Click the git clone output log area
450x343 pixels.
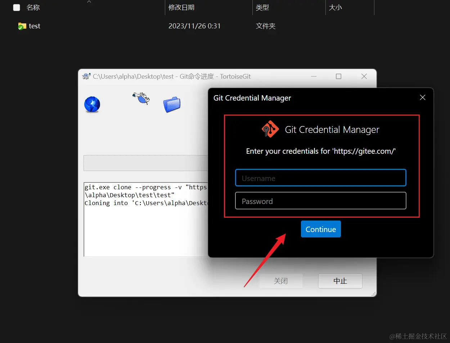click(146, 219)
